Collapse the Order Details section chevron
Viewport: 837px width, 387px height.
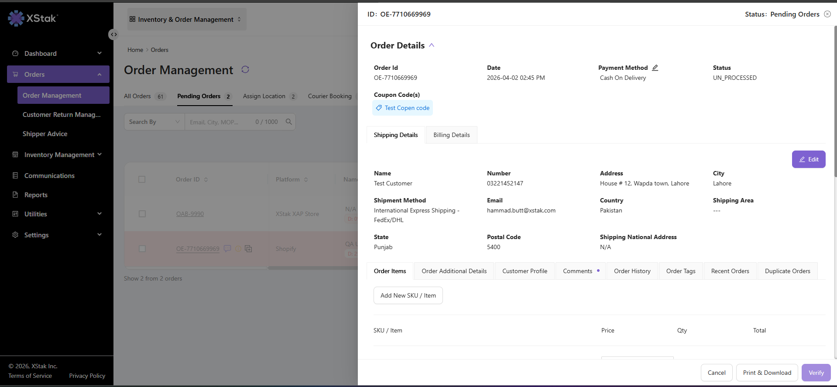(x=432, y=45)
